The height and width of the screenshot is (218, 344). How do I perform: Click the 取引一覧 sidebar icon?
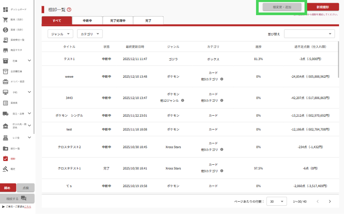[x=5, y=149]
